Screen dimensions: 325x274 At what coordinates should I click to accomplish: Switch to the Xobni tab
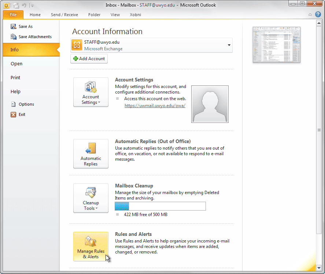(x=135, y=15)
